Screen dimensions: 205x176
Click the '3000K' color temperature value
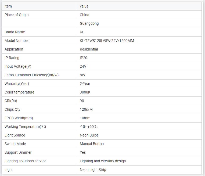(85, 92)
